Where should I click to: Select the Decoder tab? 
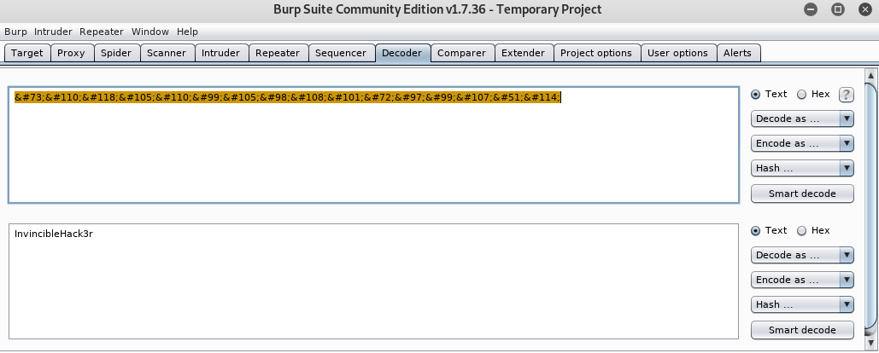(x=402, y=53)
